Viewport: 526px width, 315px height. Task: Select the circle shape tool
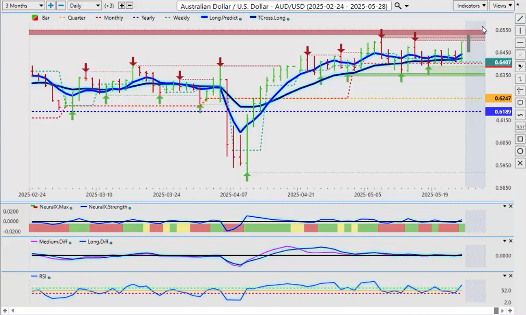(520, 151)
